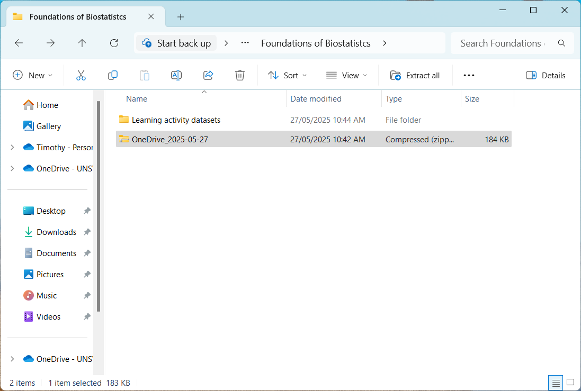Image resolution: width=581 pixels, height=391 pixels.
Task: Open the New item dropdown
Action: click(33, 75)
